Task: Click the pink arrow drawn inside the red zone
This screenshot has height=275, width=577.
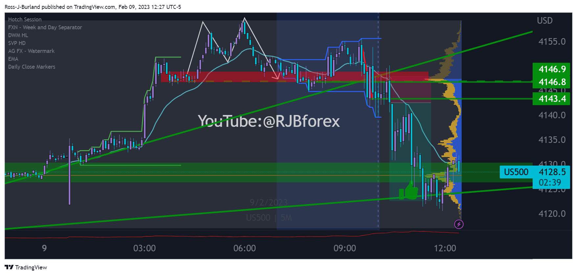Action: coord(276,76)
